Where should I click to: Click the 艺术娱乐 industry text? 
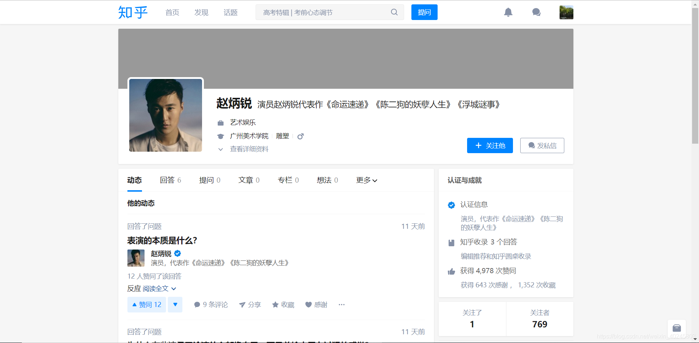tap(243, 123)
